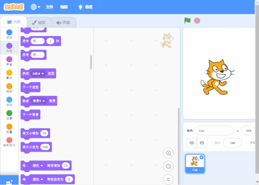The image size is (259, 185).
Task: Select the 外观 purple category circle
Action: pos(9,46)
